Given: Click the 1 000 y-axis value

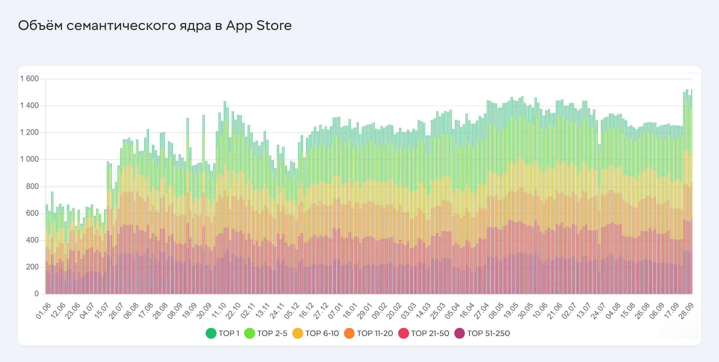Looking at the screenshot, I should [29, 159].
